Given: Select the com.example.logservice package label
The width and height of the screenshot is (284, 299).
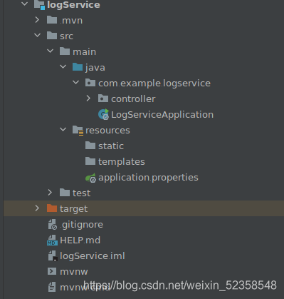Looking at the screenshot, I should tap(154, 83).
